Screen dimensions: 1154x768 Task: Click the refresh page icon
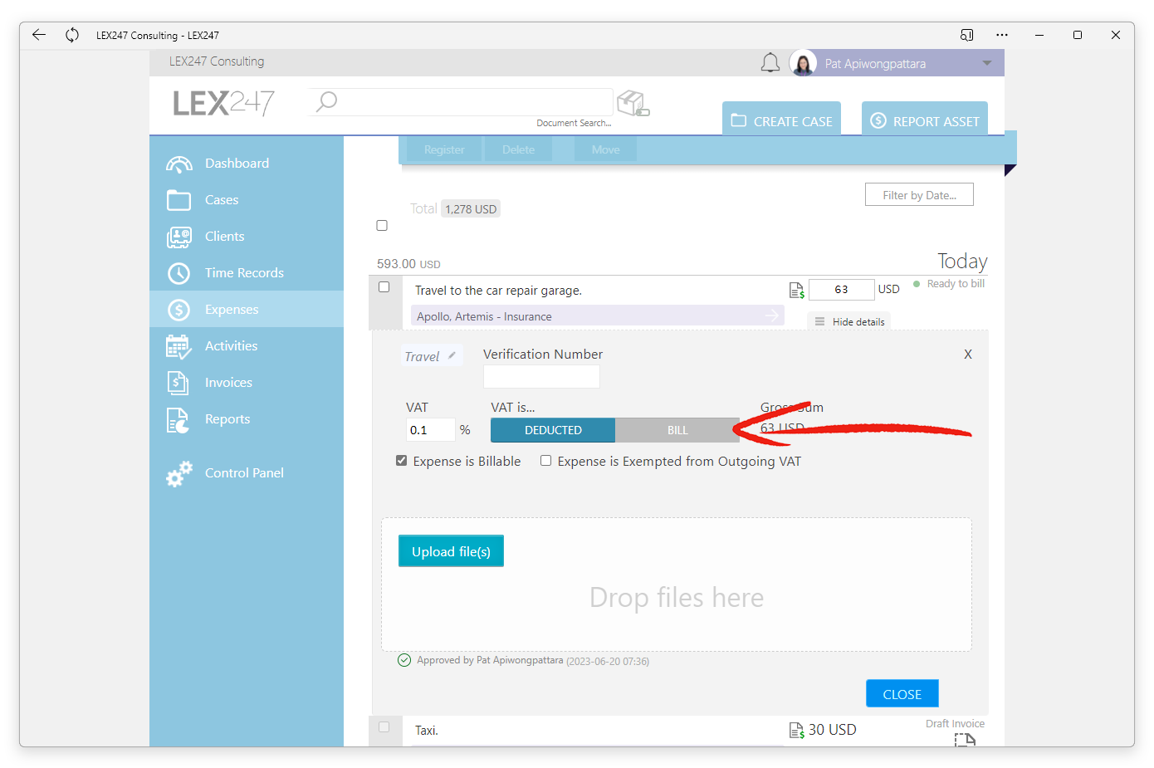72,35
